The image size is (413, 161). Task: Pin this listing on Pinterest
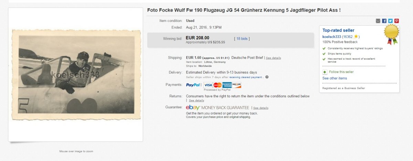point(396,21)
